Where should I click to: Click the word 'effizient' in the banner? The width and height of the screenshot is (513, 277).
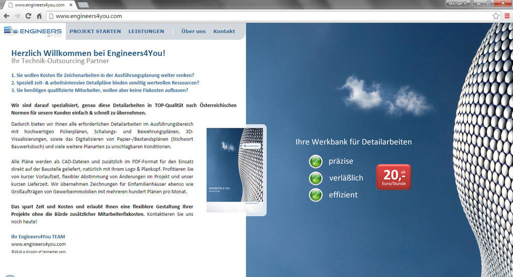[343, 195]
